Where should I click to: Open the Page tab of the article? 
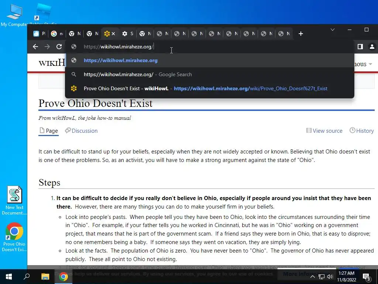click(x=49, y=131)
